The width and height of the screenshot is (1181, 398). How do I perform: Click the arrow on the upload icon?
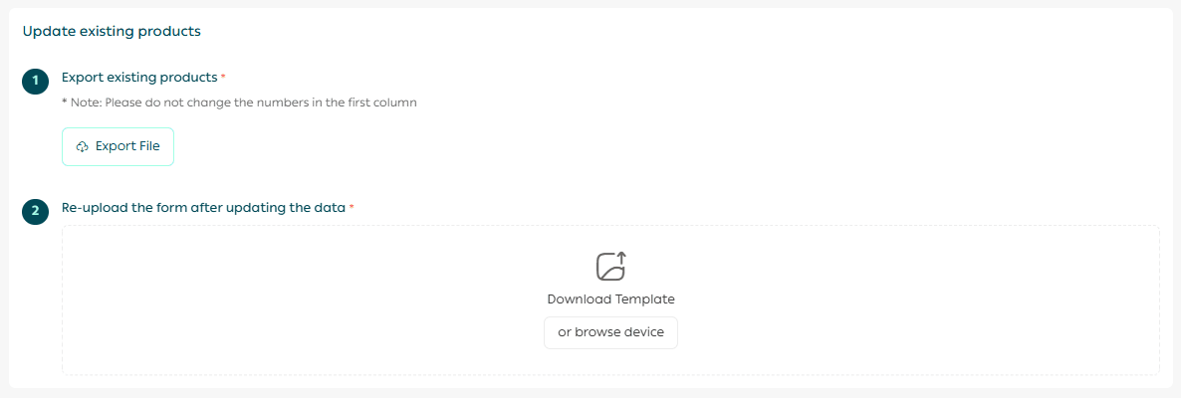622,257
